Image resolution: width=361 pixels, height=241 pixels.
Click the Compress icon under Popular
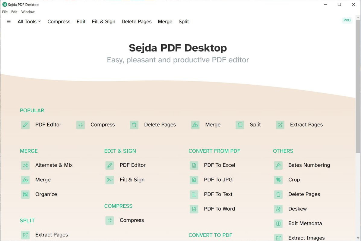point(81,125)
